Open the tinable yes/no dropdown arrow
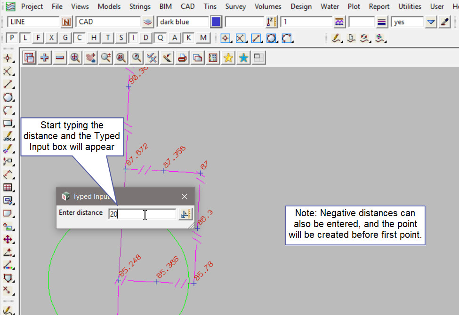This screenshot has height=315, width=459. tap(431, 22)
